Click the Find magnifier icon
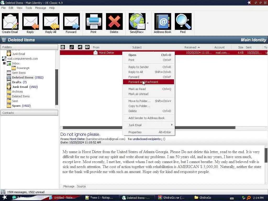Image resolution: width=268 pixels, height=201 pixels. coord(183,21)
